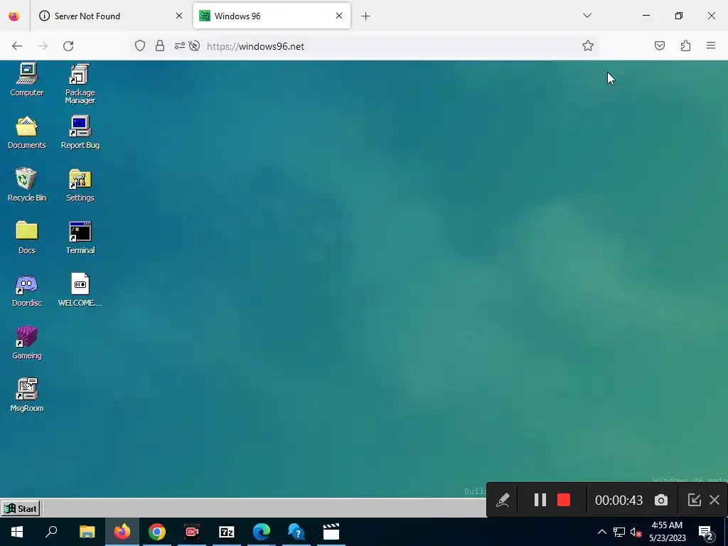Open the tracking protection shield icon
The width and height of the screenshot is (728, 546).
tap(140, 45)
